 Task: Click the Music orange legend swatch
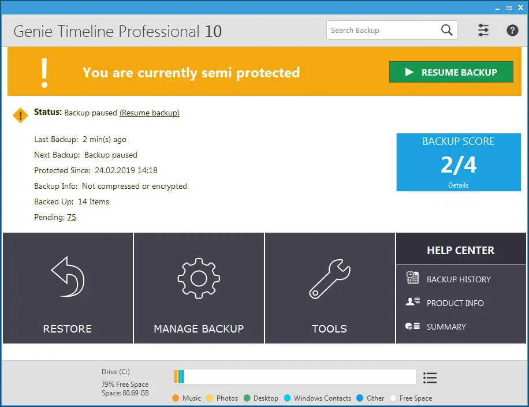coord(176,398)
